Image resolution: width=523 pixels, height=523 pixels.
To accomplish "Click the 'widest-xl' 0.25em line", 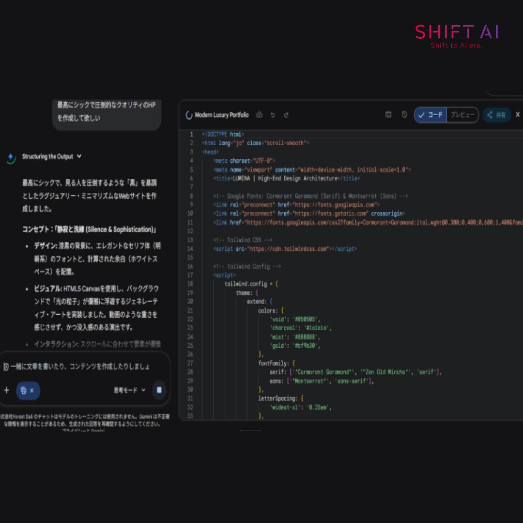I will 301,407.
